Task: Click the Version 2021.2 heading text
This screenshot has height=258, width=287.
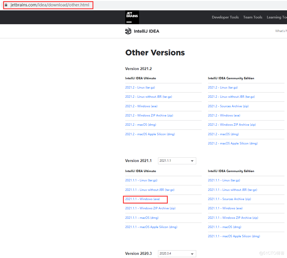Action: pos(138,69)
